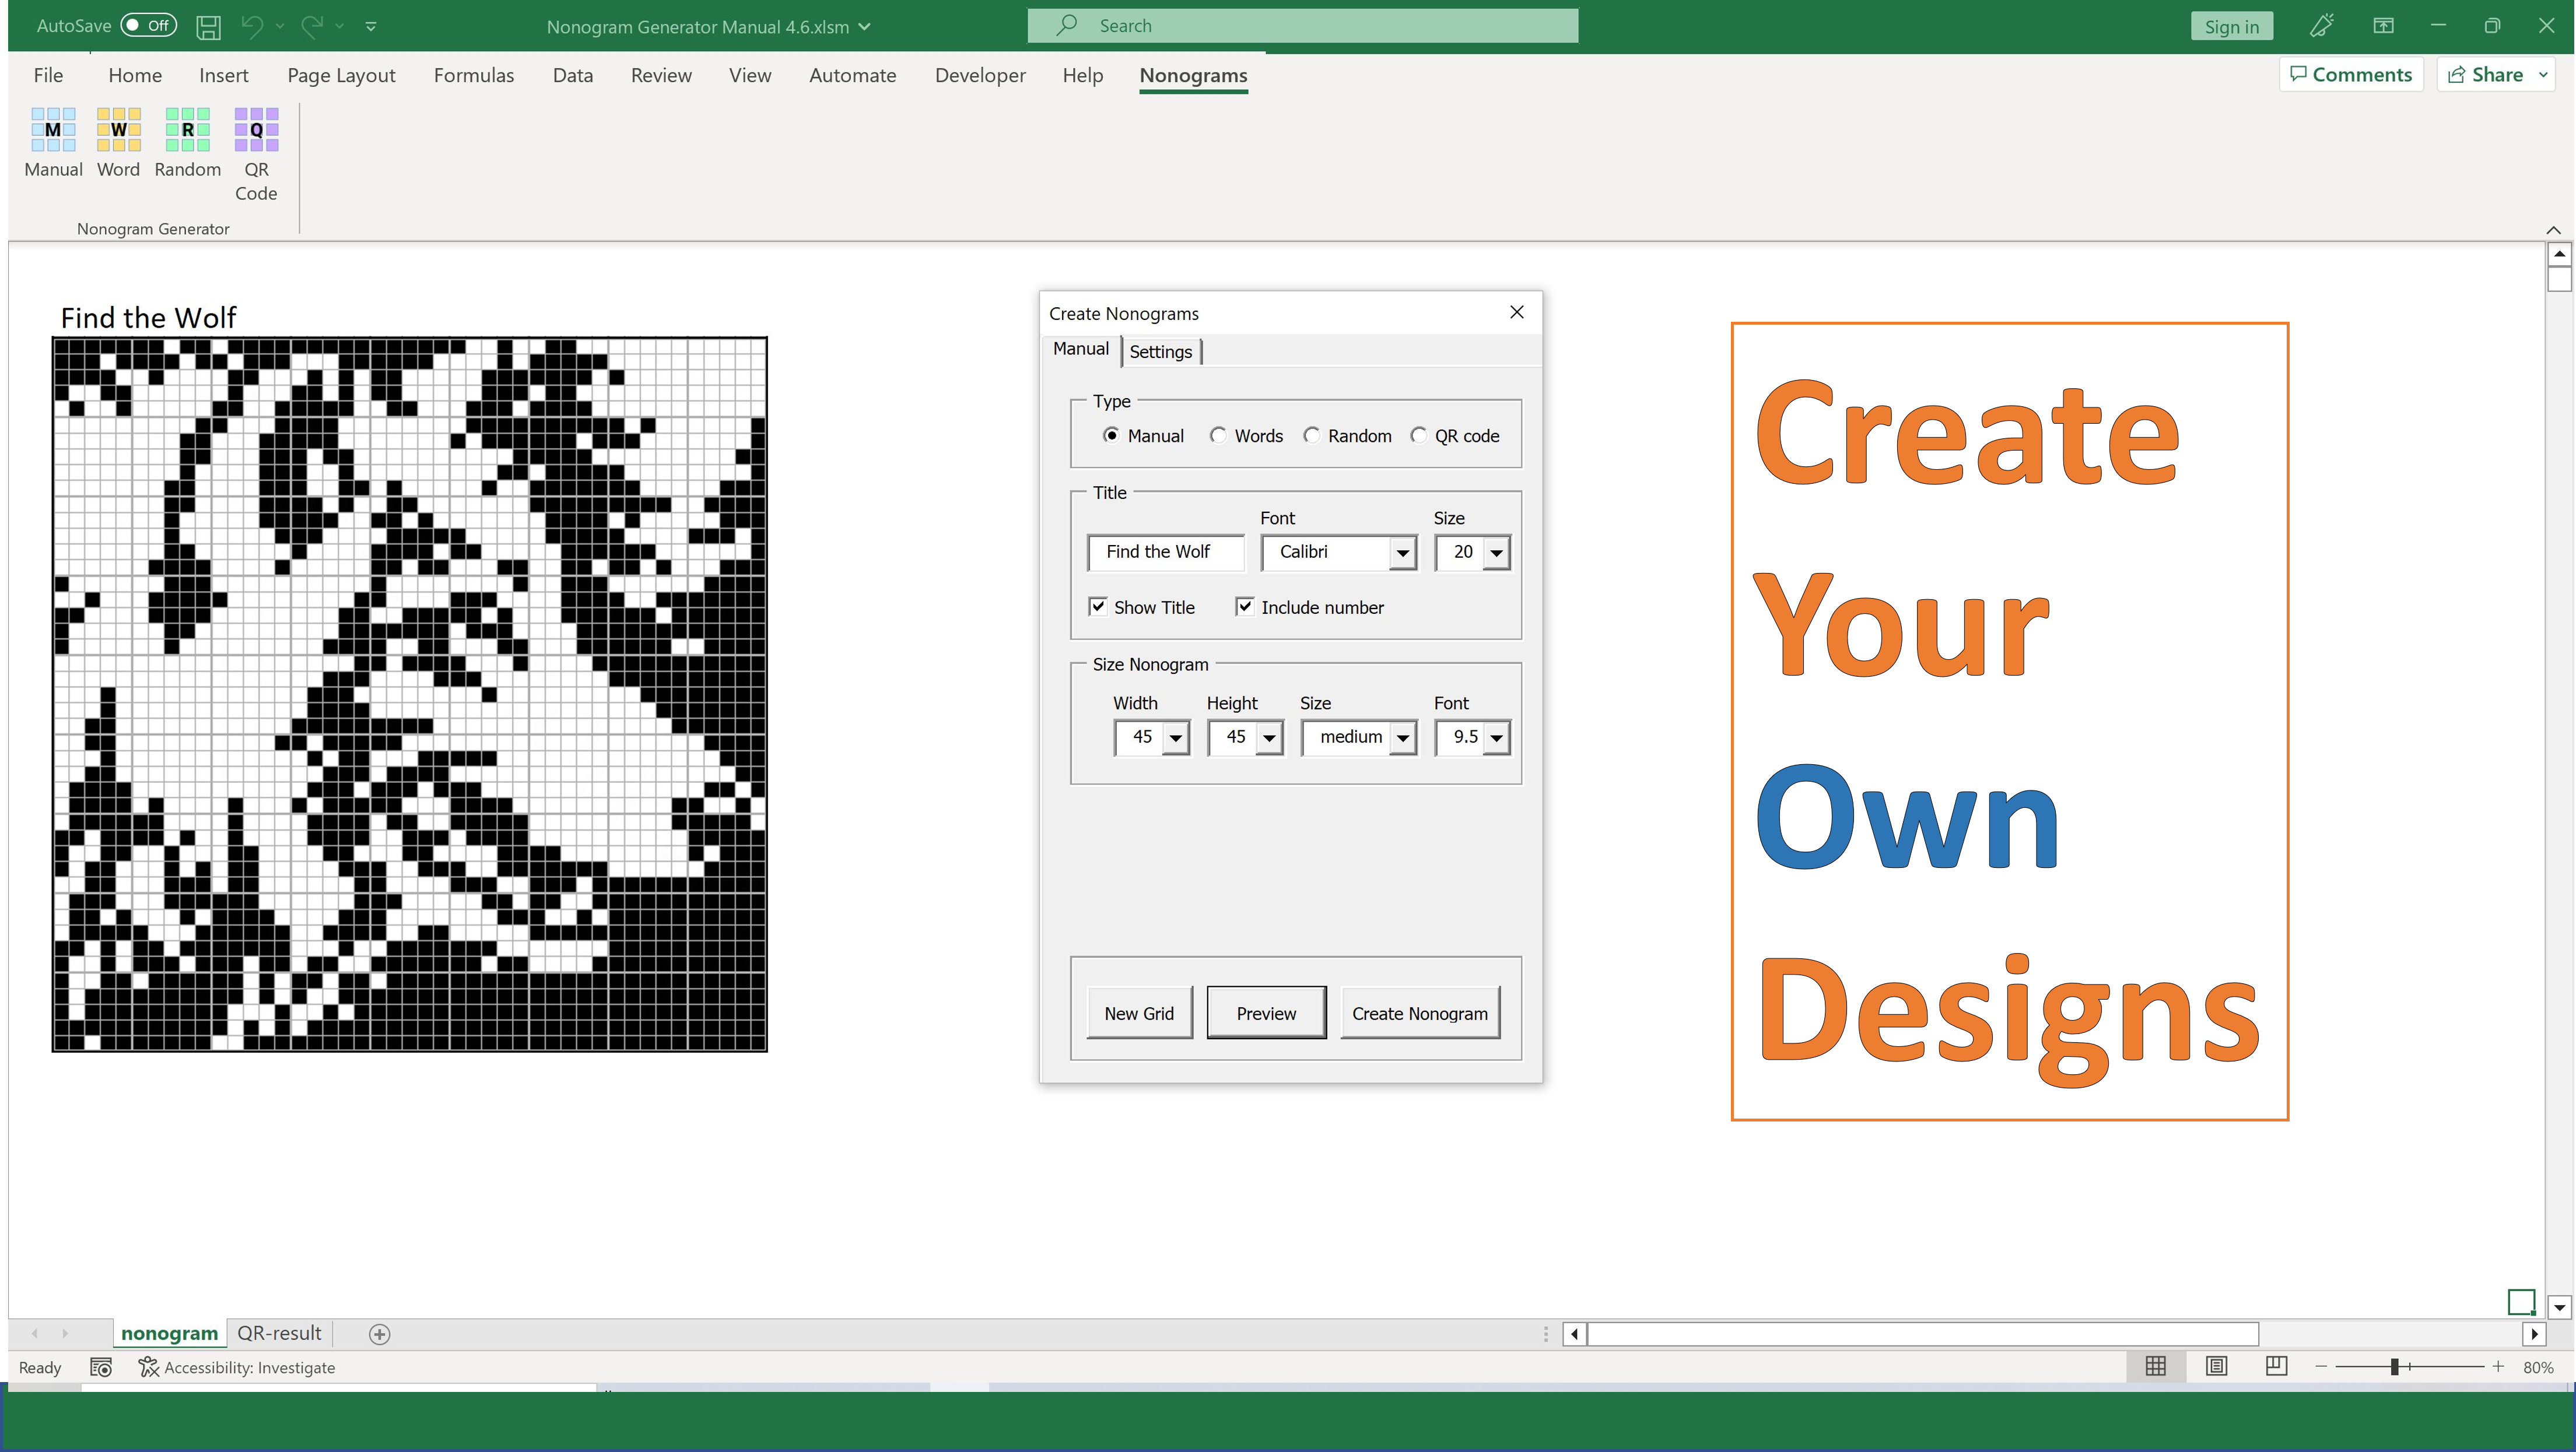Click the Create Nonogram button
The width and height of the screenshot is (2576, 1452).
[1419, 1013]
